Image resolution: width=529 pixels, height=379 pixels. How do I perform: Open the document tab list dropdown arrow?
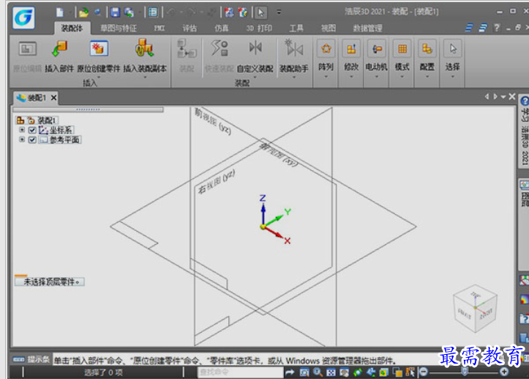(503, 97)
